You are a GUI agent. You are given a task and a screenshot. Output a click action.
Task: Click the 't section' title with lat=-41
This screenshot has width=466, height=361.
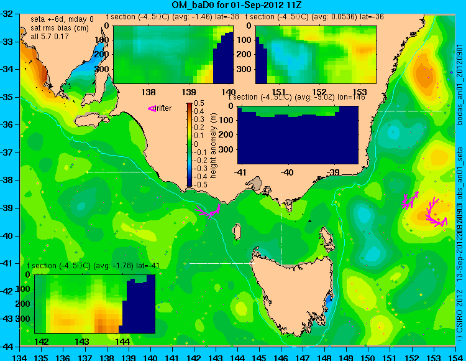[93, 266]
